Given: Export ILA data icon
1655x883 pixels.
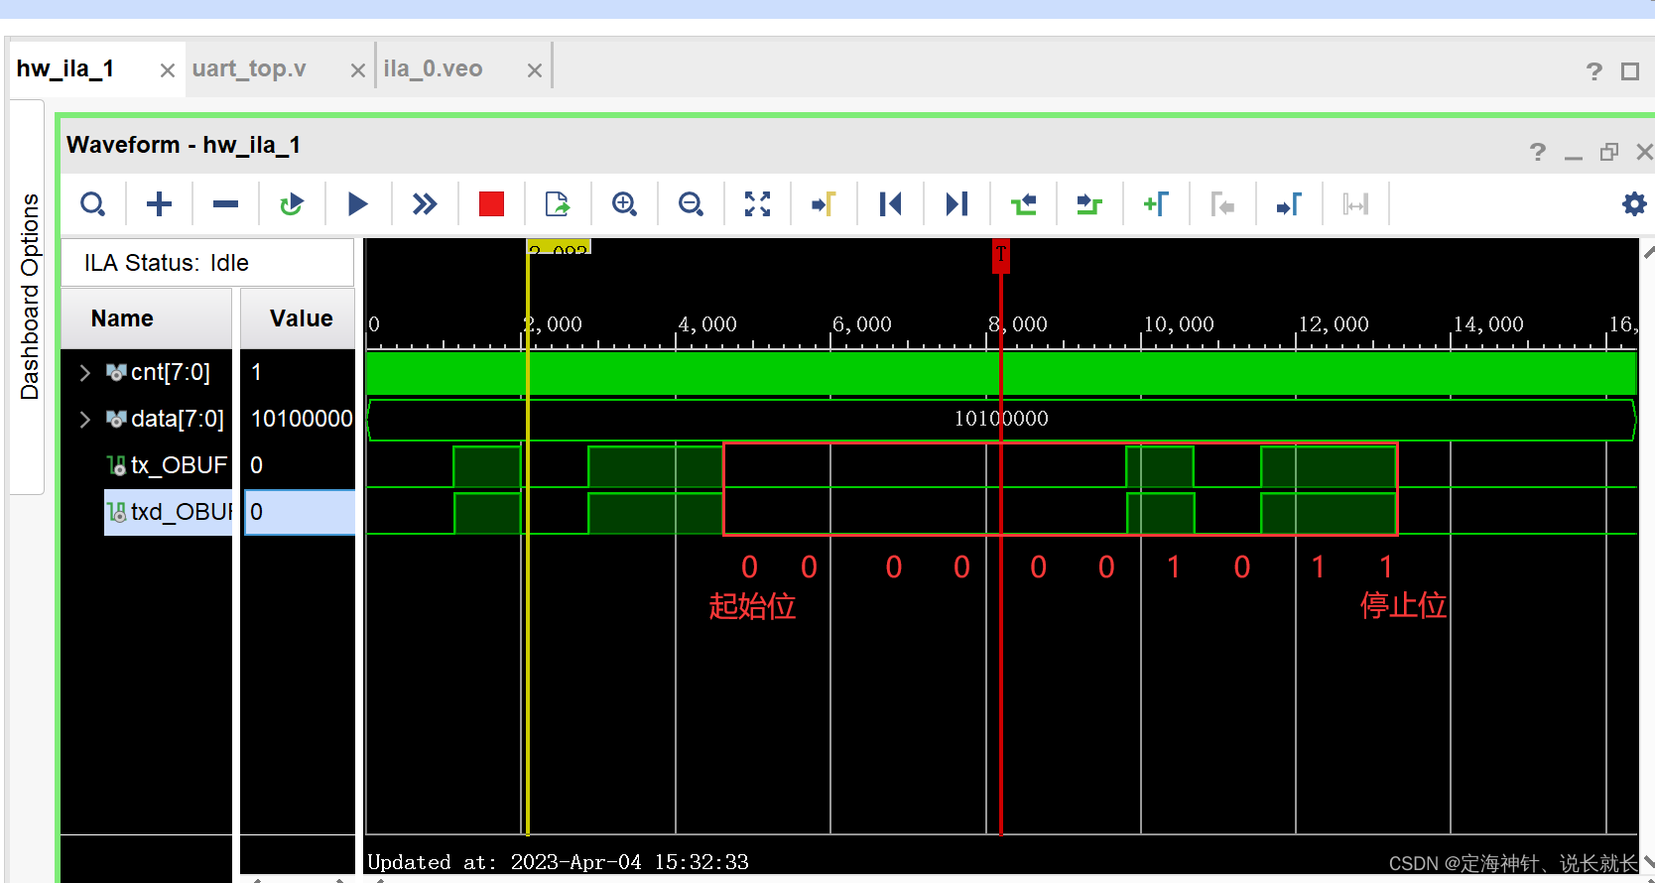Looking at the screenshot, I should coord(558,204).
